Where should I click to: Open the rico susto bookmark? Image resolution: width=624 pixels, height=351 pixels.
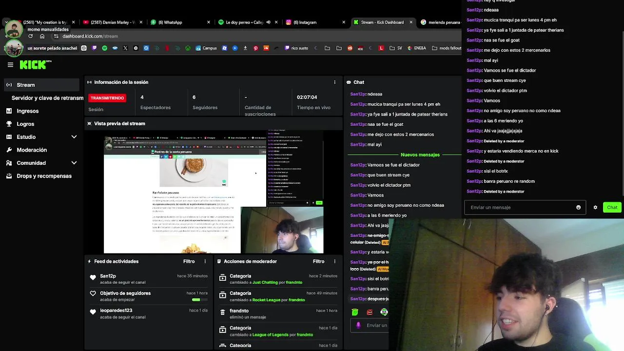[296, 48]
